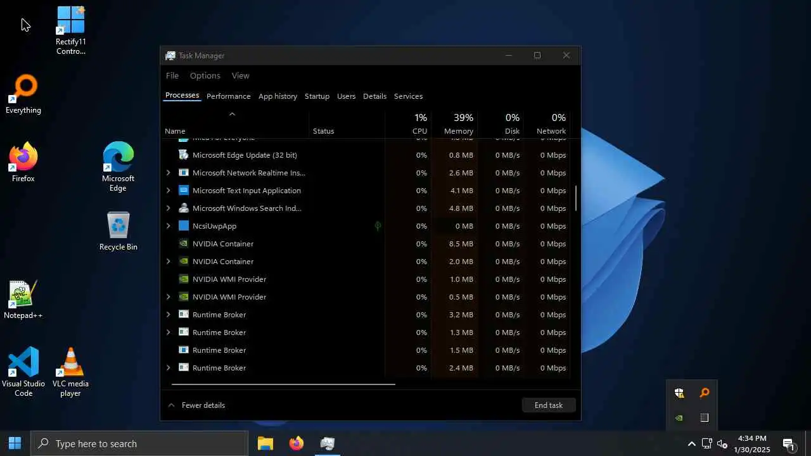
Task: Click the process list vertical scrollbar thumb
Action: click(576, 198)
